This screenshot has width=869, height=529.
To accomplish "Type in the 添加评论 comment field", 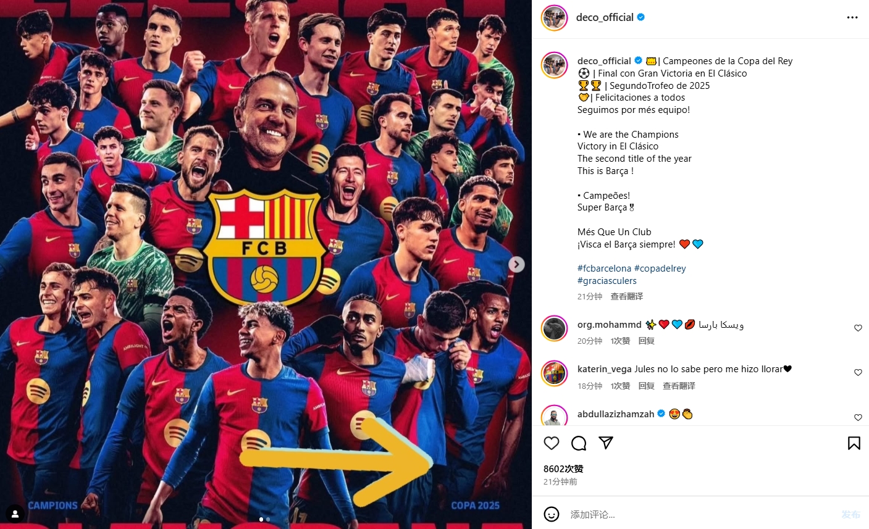I will coord(698,514).
